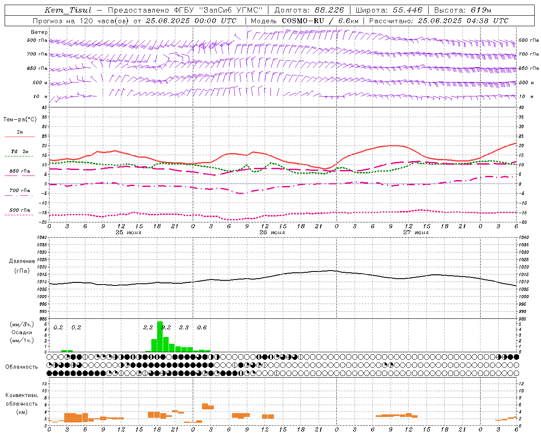Select the 700 гПа temperature legend entry
The image size is (541, 433).
tap(19, 191)
